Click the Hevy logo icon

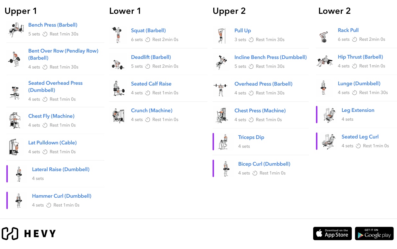10,234
